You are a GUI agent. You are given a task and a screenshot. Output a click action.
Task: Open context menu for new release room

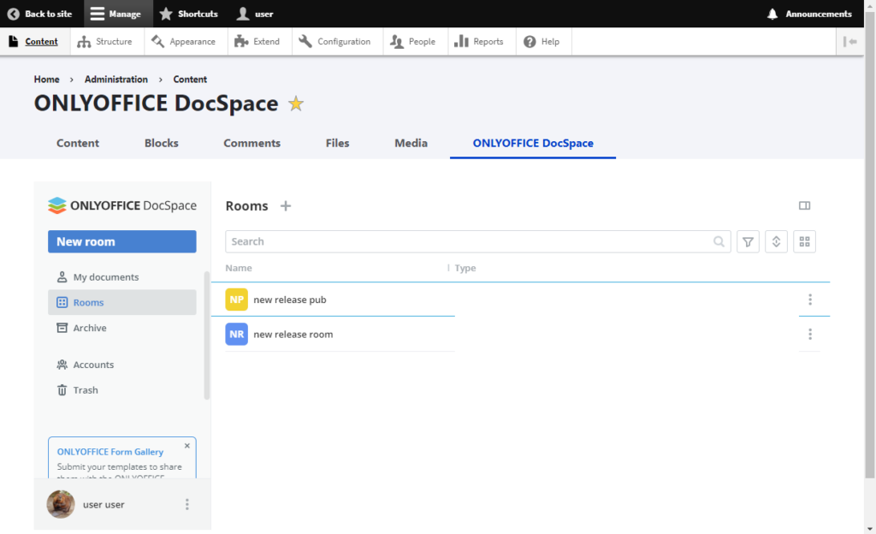(810, 334)
